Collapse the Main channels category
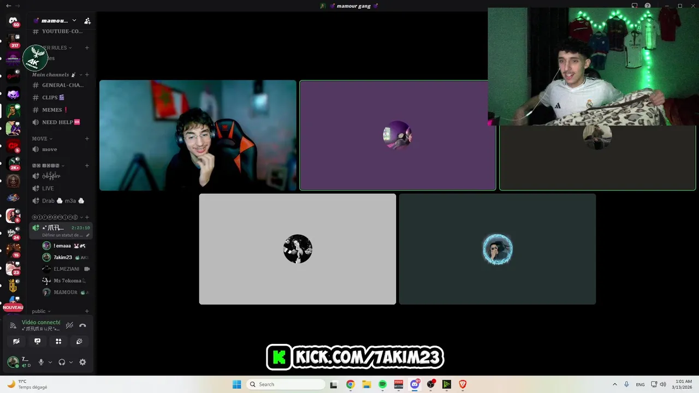Image resolution: width=699 pixels, height=393 pixels. [56, 75]
